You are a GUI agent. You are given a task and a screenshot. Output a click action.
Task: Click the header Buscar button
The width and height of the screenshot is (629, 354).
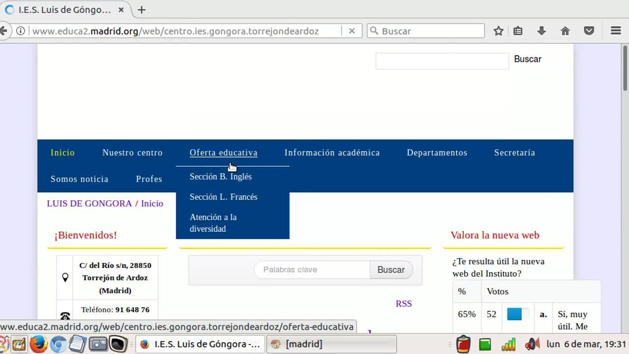(x=528, y=59)
